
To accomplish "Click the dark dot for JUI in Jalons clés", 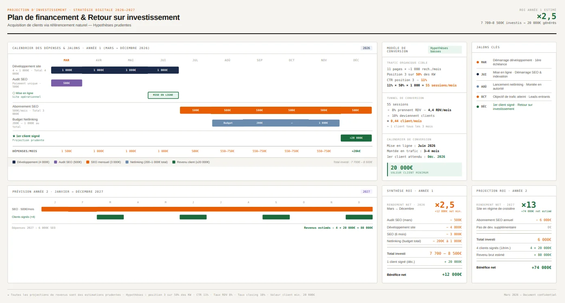I will pos(478,74).
